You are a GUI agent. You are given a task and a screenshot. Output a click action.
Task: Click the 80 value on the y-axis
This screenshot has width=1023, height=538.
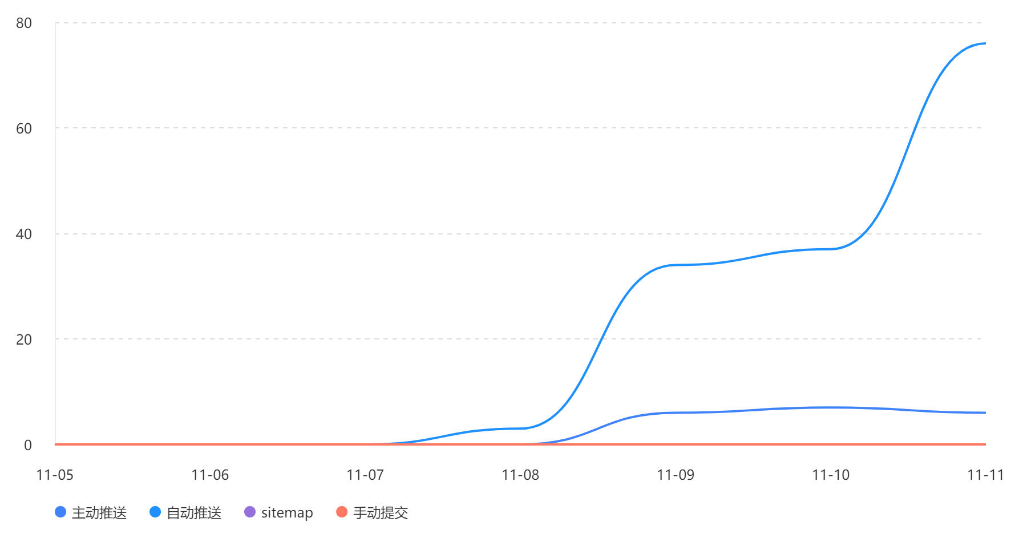point(24,23)
